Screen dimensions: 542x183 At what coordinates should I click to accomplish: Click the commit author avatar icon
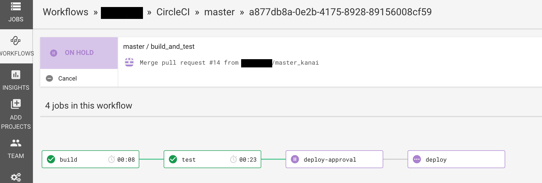coord(129,62)
